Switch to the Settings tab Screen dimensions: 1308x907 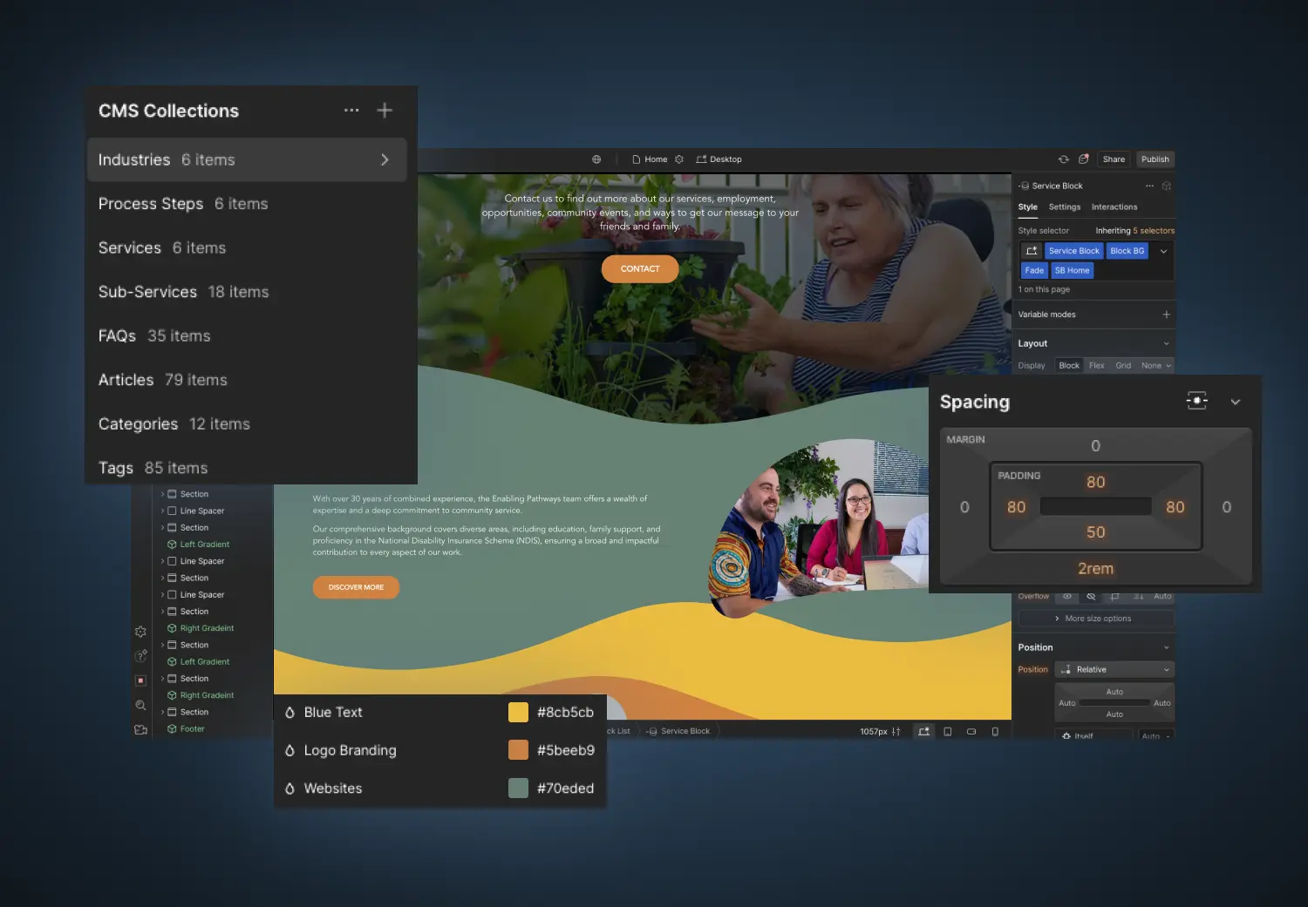(x=1065, y=207)
